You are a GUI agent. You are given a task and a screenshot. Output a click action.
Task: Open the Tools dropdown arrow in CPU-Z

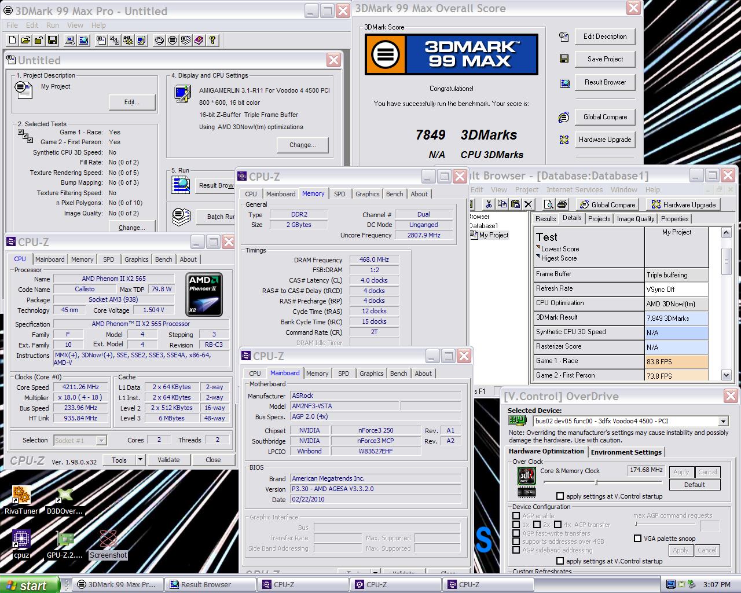(x=140, y=460)
